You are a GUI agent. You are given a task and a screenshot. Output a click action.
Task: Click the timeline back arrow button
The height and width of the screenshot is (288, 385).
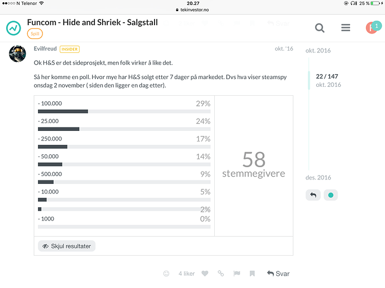(x=313, y=195)
